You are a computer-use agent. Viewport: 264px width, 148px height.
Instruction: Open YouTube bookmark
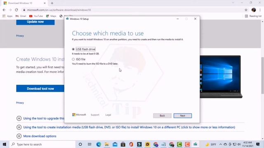click(36, 16)
